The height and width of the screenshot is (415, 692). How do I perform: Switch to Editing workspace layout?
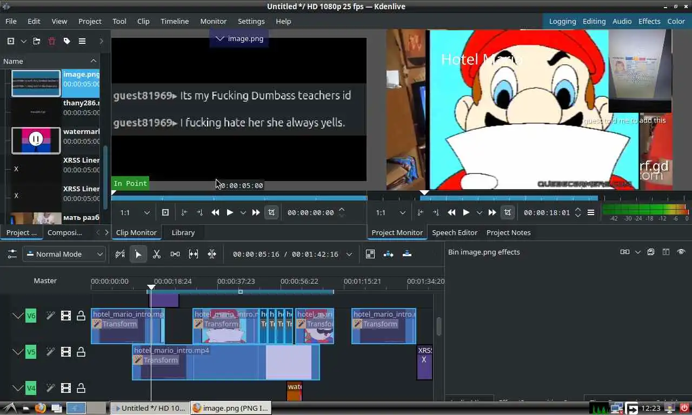(594, 21)
